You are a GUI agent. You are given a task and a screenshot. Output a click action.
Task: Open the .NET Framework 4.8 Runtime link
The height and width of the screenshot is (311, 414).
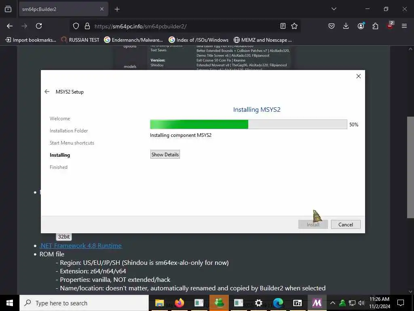[x=80, y=245]
